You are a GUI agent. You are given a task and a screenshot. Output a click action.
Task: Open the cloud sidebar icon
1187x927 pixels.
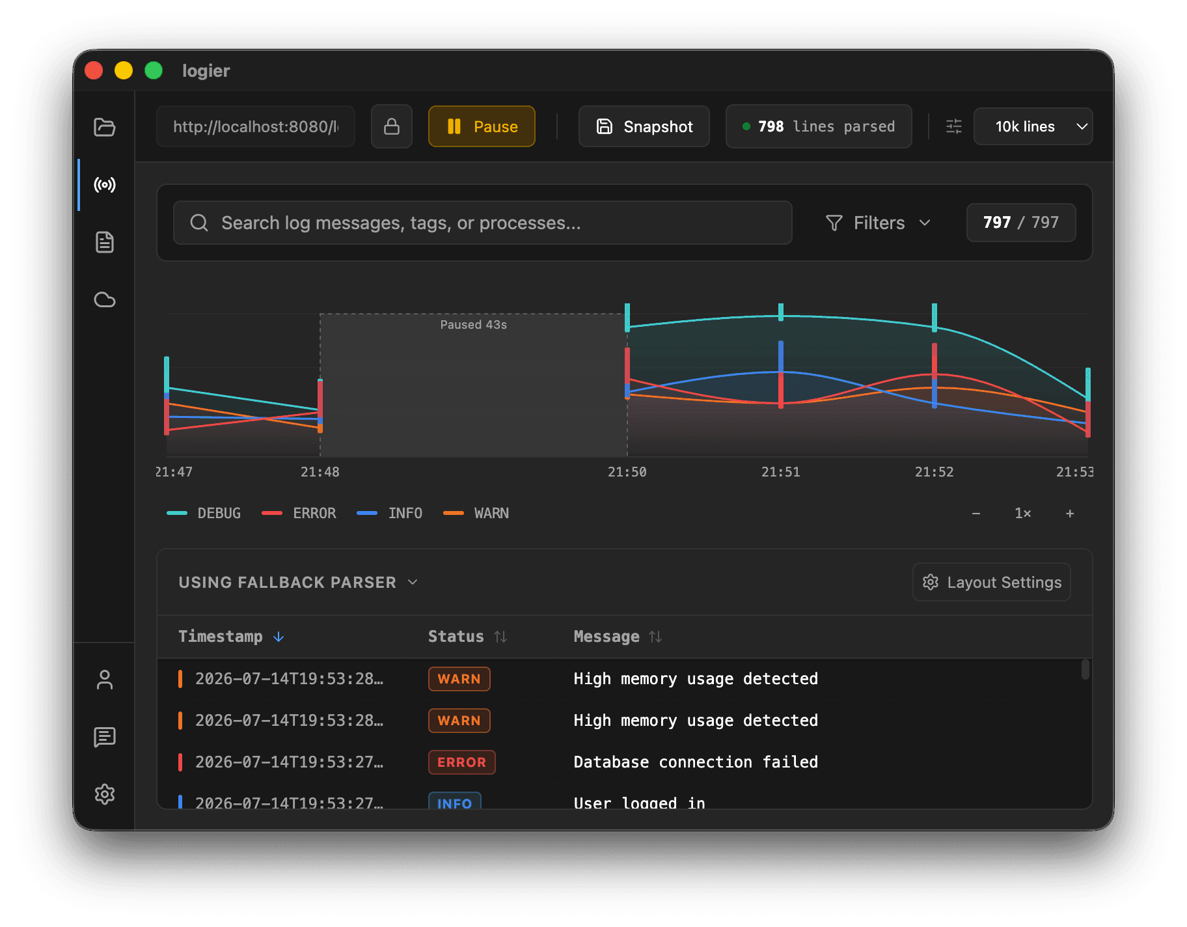(x=104, y=299)
